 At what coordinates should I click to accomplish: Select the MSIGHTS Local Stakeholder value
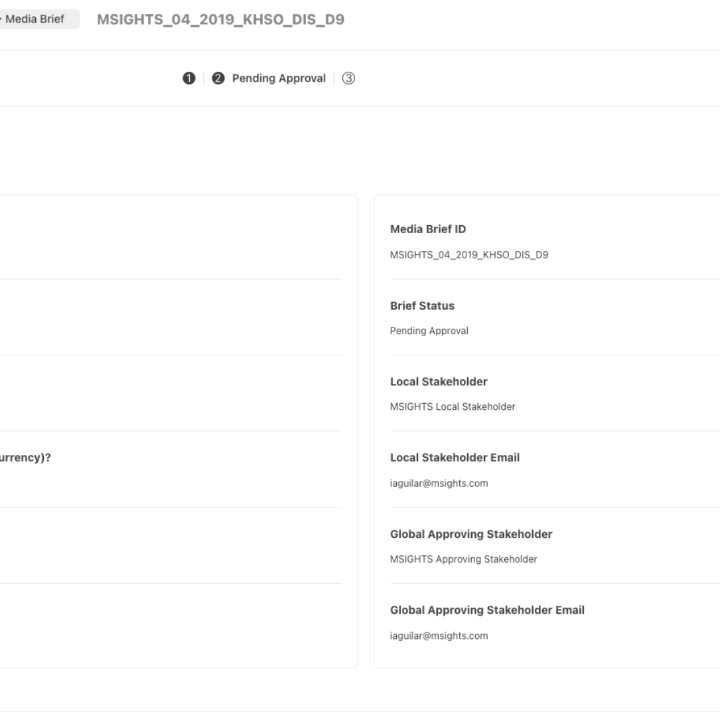point(453,407)
